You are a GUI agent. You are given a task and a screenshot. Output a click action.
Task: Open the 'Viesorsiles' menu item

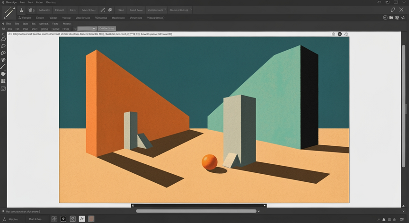(136, 18)
